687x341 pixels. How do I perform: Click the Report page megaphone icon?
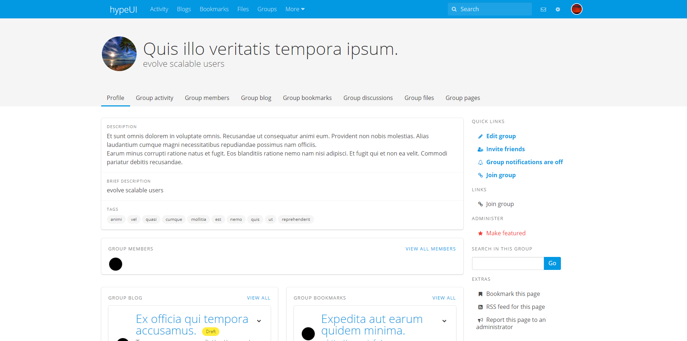pos(480,320)
